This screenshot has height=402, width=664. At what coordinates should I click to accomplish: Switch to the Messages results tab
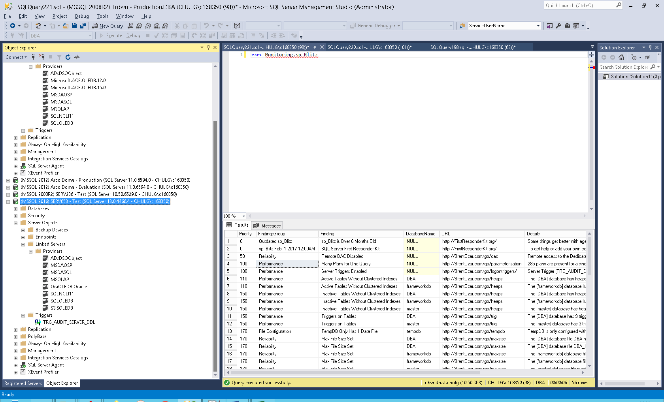pyautogui.click(x=267, y=225)
